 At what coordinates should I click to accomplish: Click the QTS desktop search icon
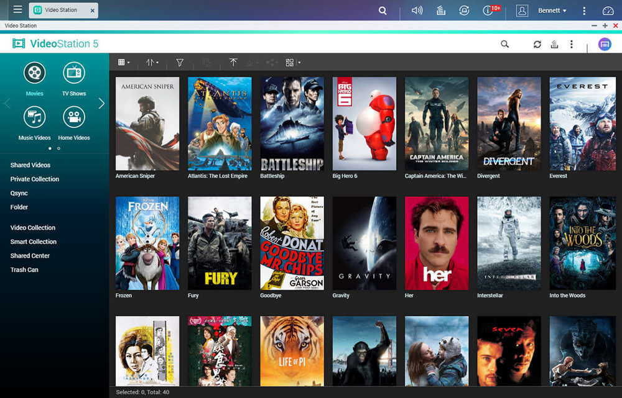pos(383,11)
